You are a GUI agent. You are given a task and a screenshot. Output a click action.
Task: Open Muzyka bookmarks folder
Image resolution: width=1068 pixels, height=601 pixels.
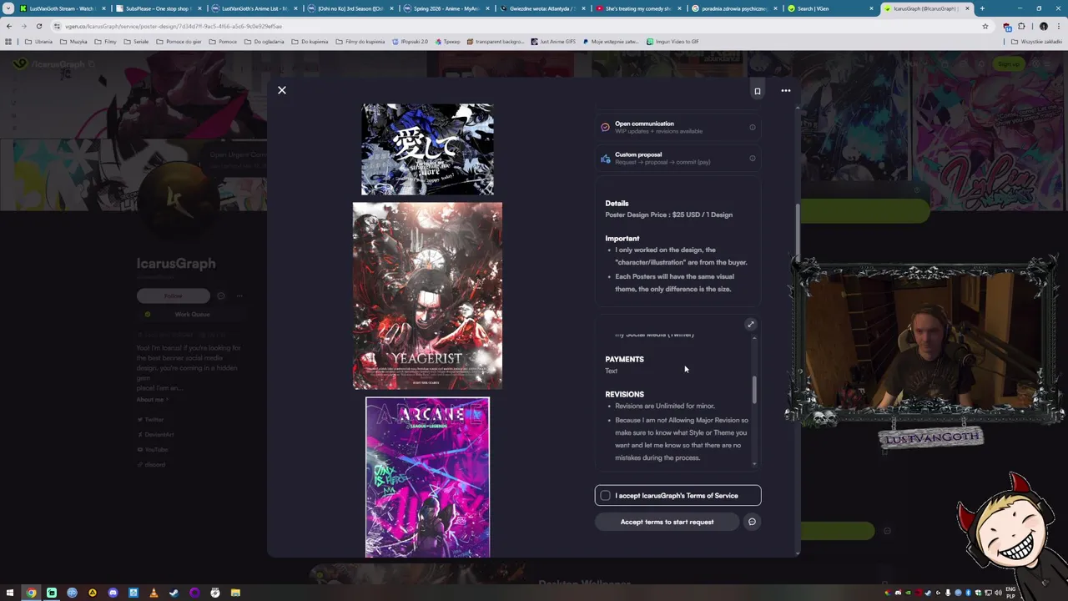tap(74, 42)
